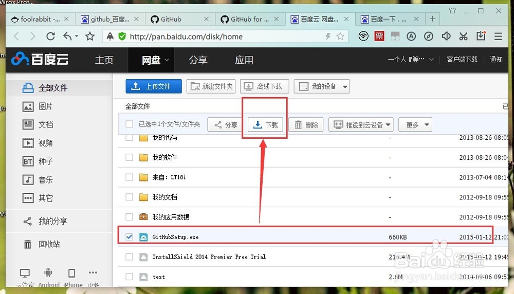Expand the 我的设备 dropdown arrow
Screen dimensions: 514x294
click(345, 86)
